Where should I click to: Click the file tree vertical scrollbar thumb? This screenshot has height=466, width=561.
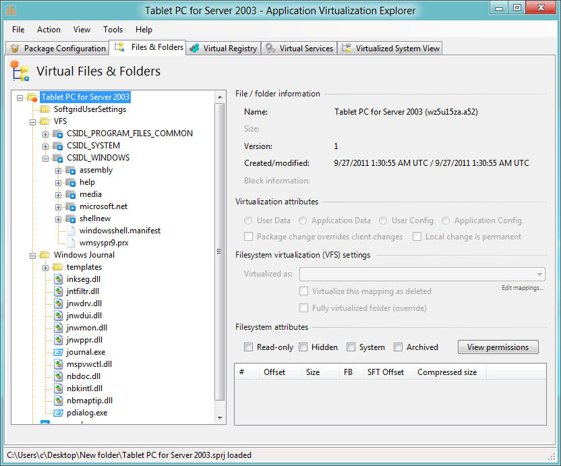[x=220, y=252]
